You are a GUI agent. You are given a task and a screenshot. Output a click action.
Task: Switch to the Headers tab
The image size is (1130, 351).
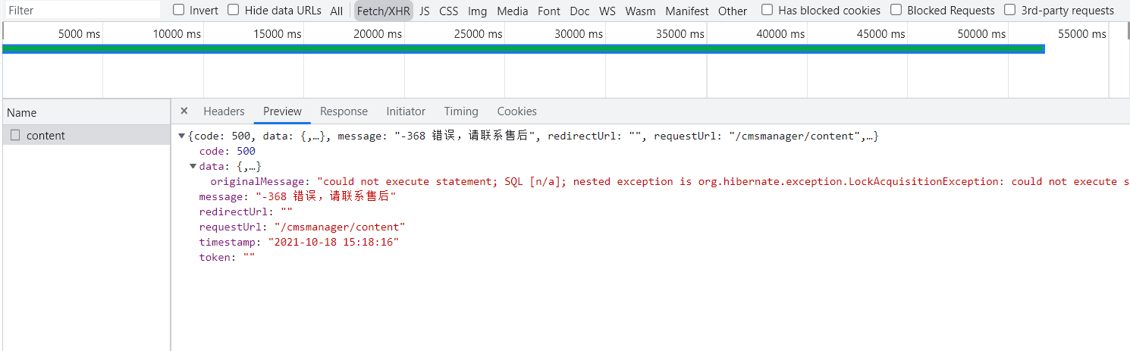pyautogui.click(x=224, y=111)
